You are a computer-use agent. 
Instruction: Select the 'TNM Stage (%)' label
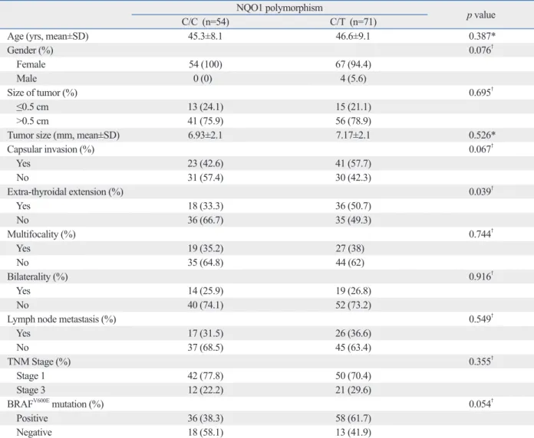(39, 362)
